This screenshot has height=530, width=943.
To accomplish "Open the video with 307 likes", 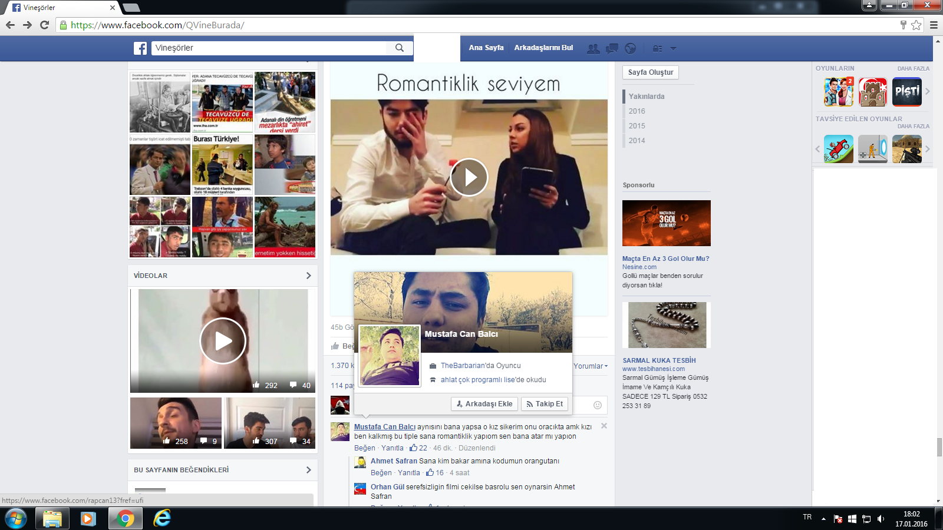I will (269, 423).
